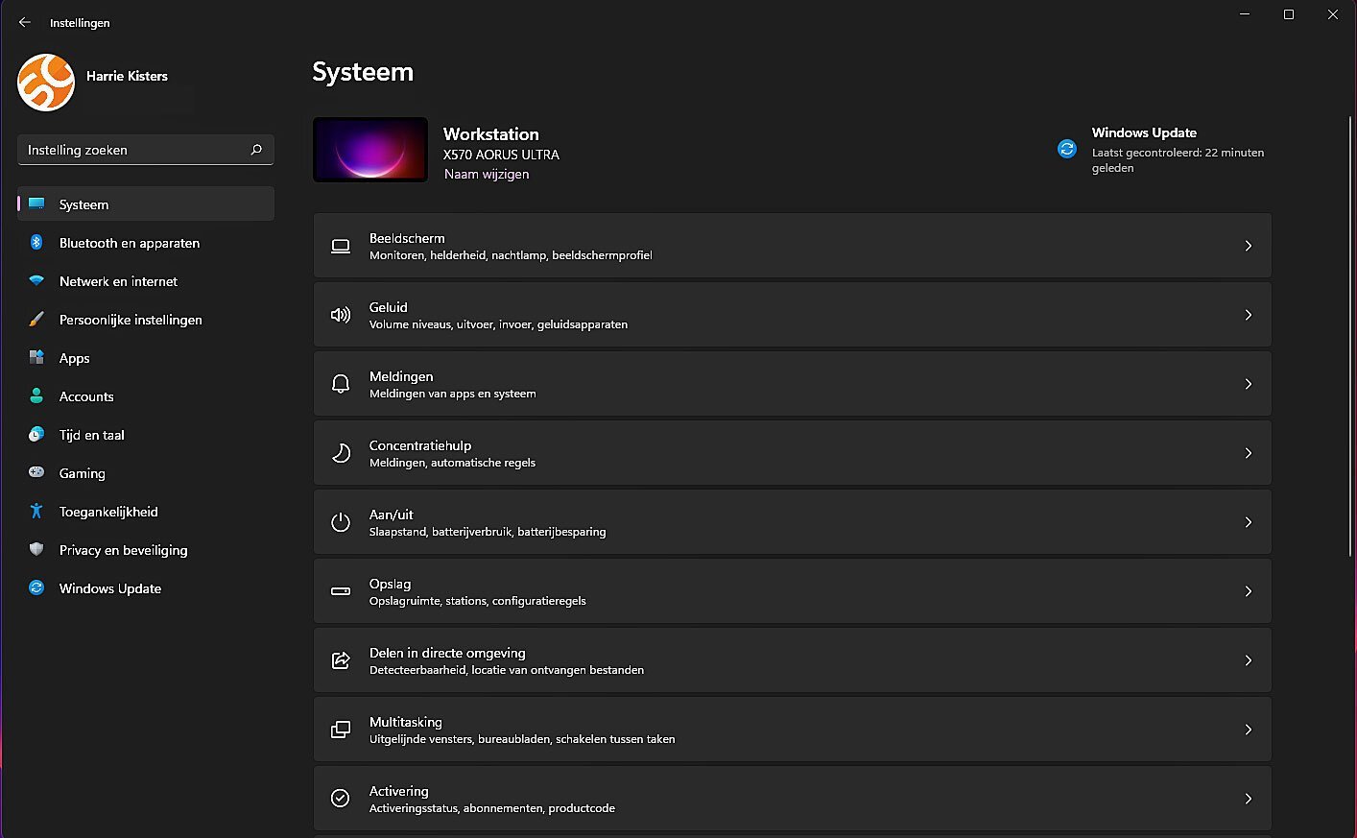Image resolution: width=1357 pixels, height=838 pixels.
Task: Click the X570 AORUS ULTRA model text
Action: 501,155
